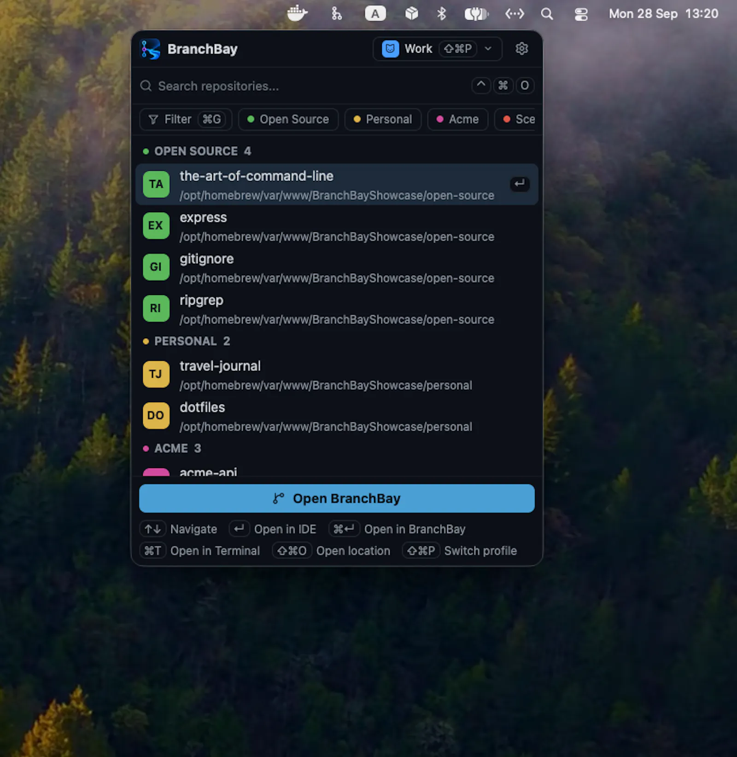The width and height of the screenshot is (737, 757).
Task: Click the Open in BranchBay shortcut hint
Action: click(397, 529)
